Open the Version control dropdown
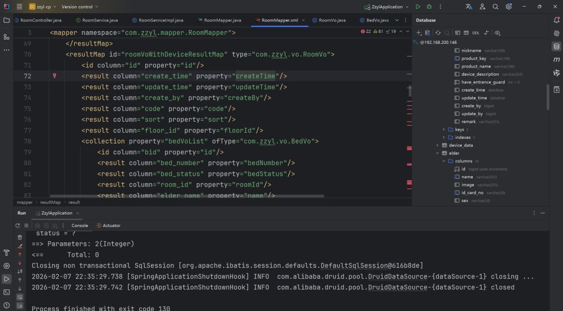 click(x=80, y=7)
